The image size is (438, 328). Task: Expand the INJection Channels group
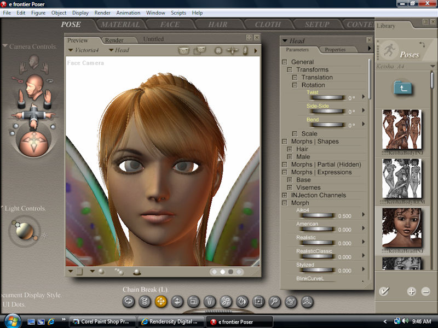click(x=285, y=195)
